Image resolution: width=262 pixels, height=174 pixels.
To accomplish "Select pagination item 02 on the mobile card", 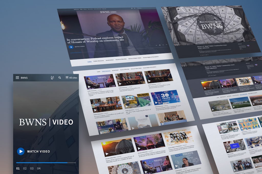I will point(25,168).
